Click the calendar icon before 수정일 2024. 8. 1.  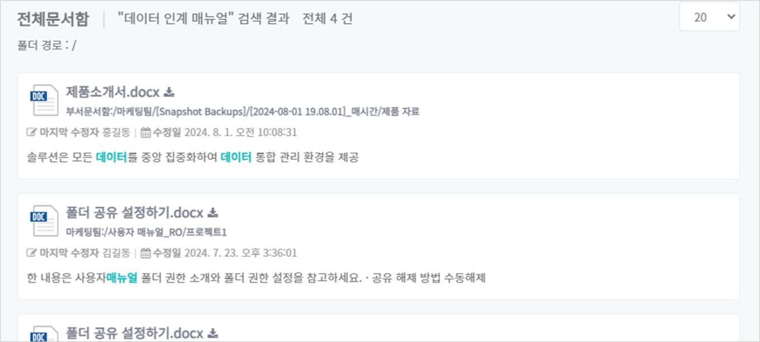click(x=146, y=133)
